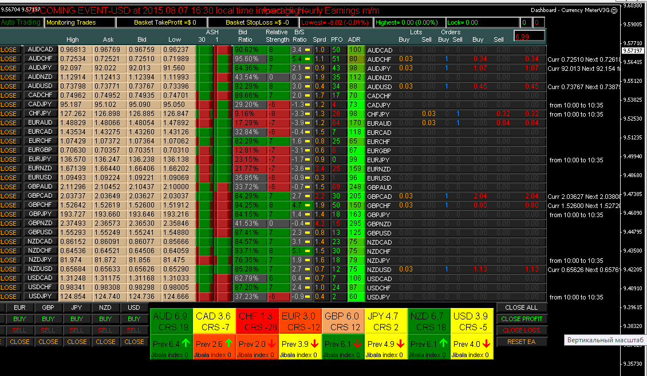Click SELL under the GBP column
This screenshot has height=376, width=647.
[48, 330]
